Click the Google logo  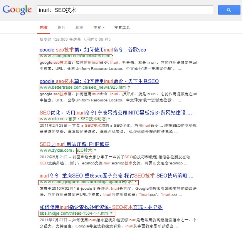[x=17, y=10]
